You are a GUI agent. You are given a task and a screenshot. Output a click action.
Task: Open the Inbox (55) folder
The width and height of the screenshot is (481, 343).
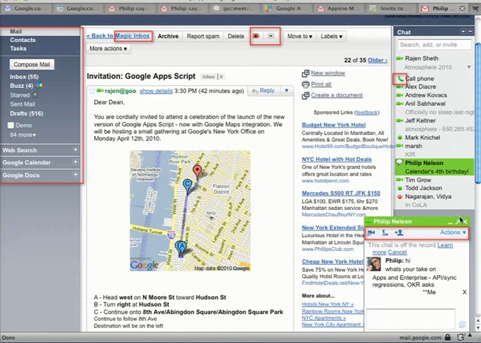(x=23, y=77)
